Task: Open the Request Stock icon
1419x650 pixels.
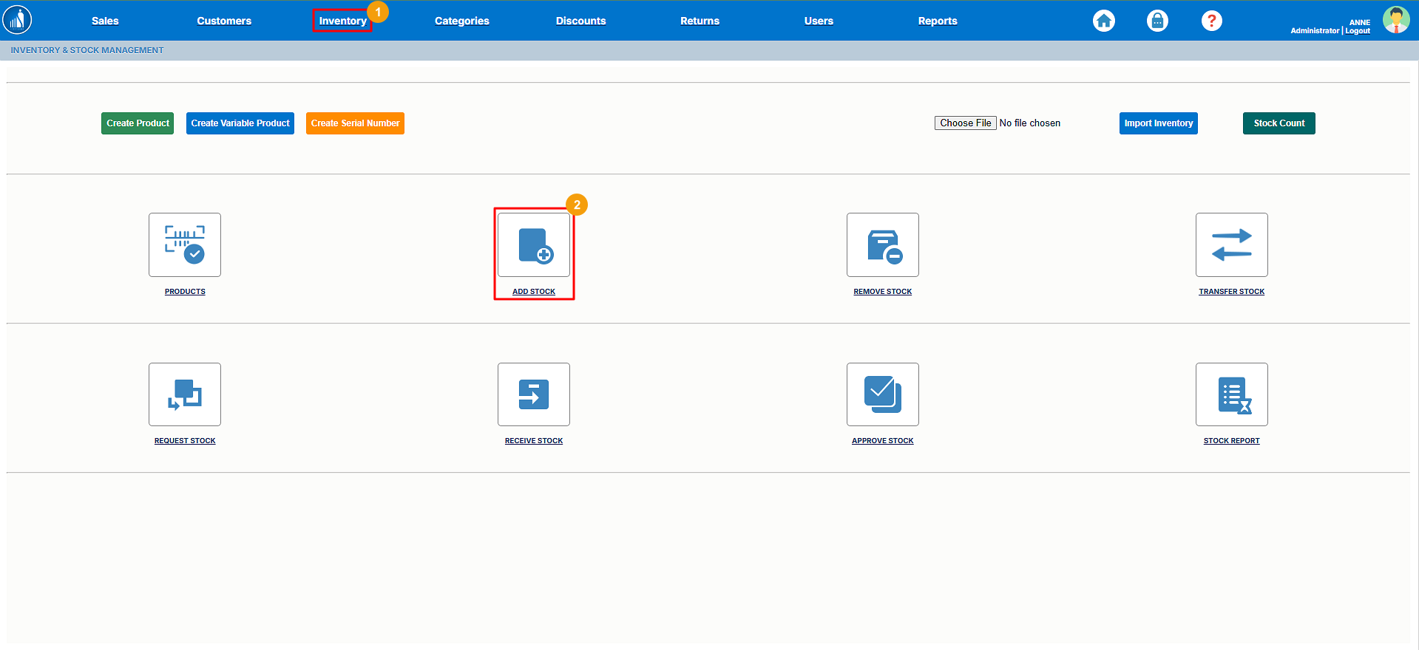Action: point(185,394)
